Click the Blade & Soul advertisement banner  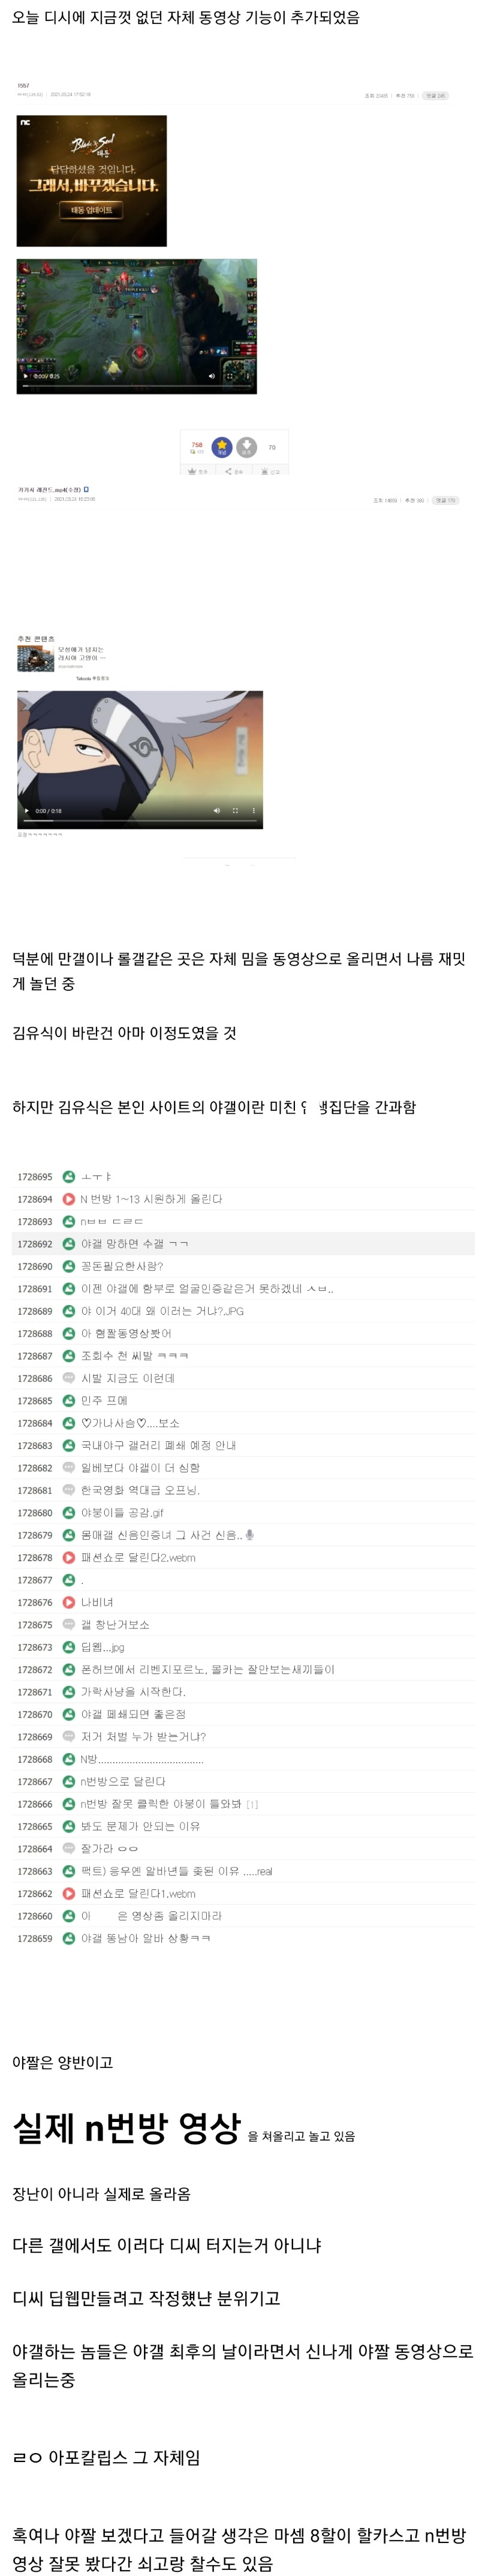coord(91,180)
